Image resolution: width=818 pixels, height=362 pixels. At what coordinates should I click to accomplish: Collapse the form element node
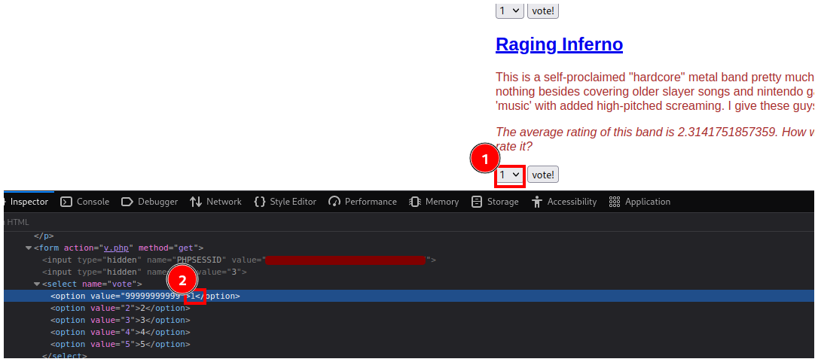29,248
